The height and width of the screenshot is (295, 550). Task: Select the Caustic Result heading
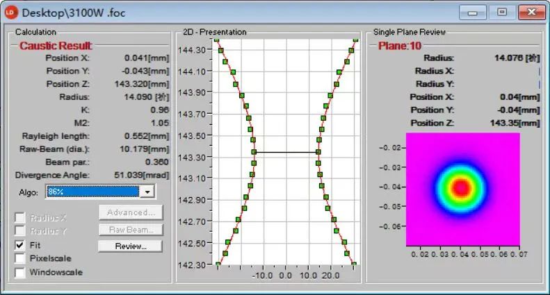[55, 45]
